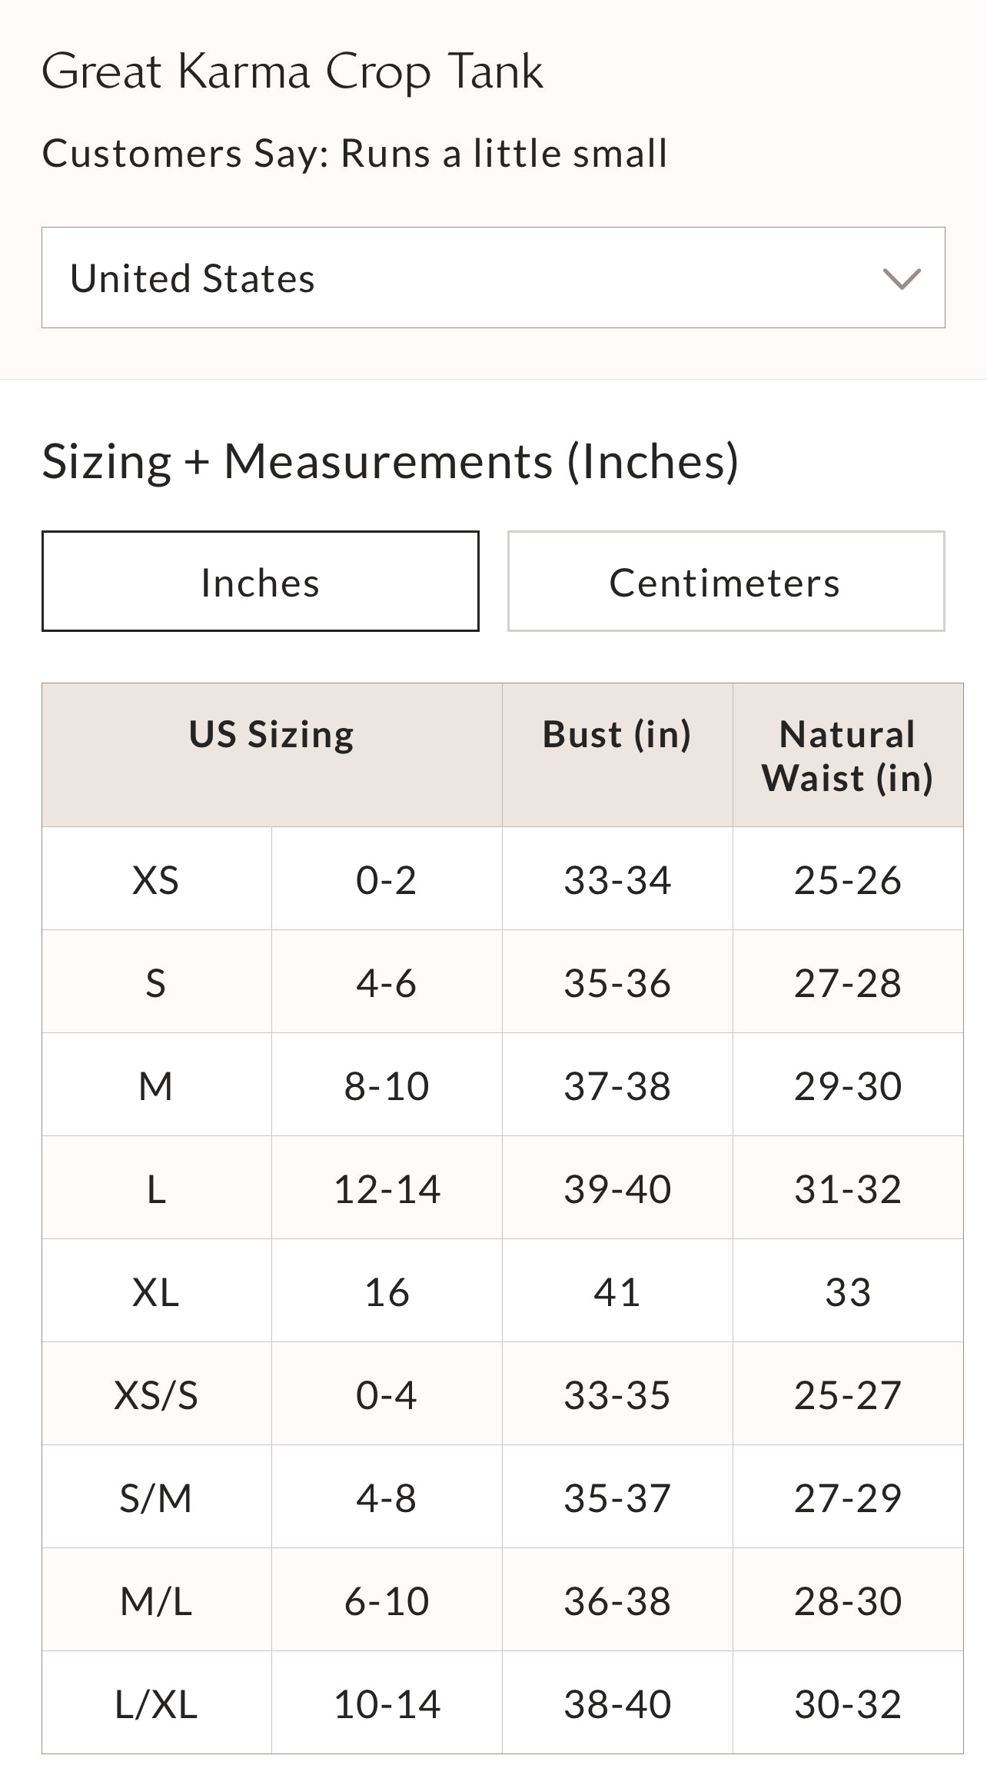Viewport: 987px width, 1785px height.
Task: Click the chevron arrow in country selector
Action: (x=902, y=278)
